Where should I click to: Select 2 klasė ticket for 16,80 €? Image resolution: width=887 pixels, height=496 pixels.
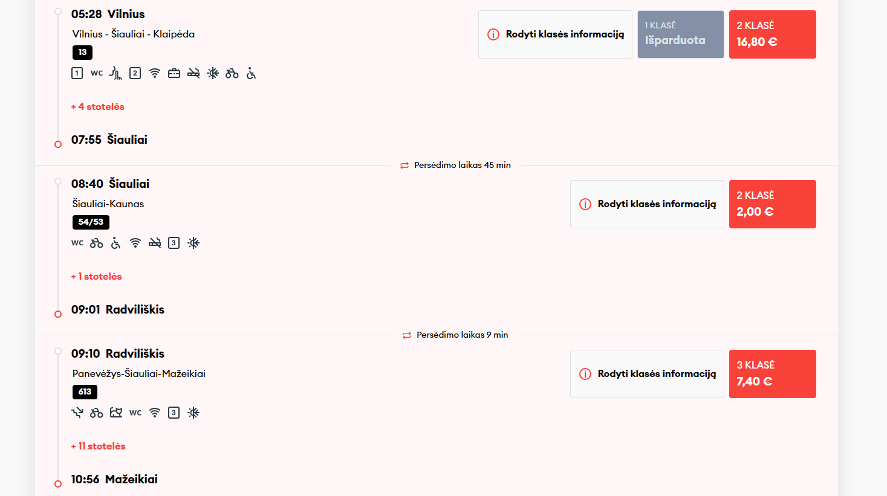pyautogui.click(x=772, y=34)
